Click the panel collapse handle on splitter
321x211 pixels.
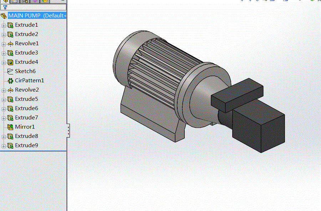[x=68, y=130]
